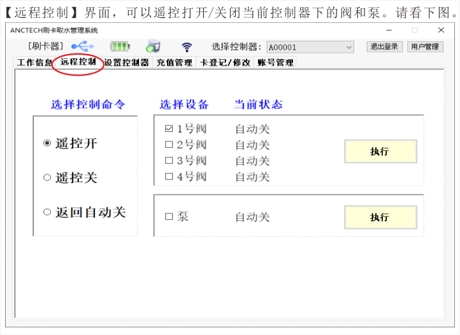This screenshot has height=335, width=460.
Task: Check the 泵 checkbox
Action: pos(169,217)
